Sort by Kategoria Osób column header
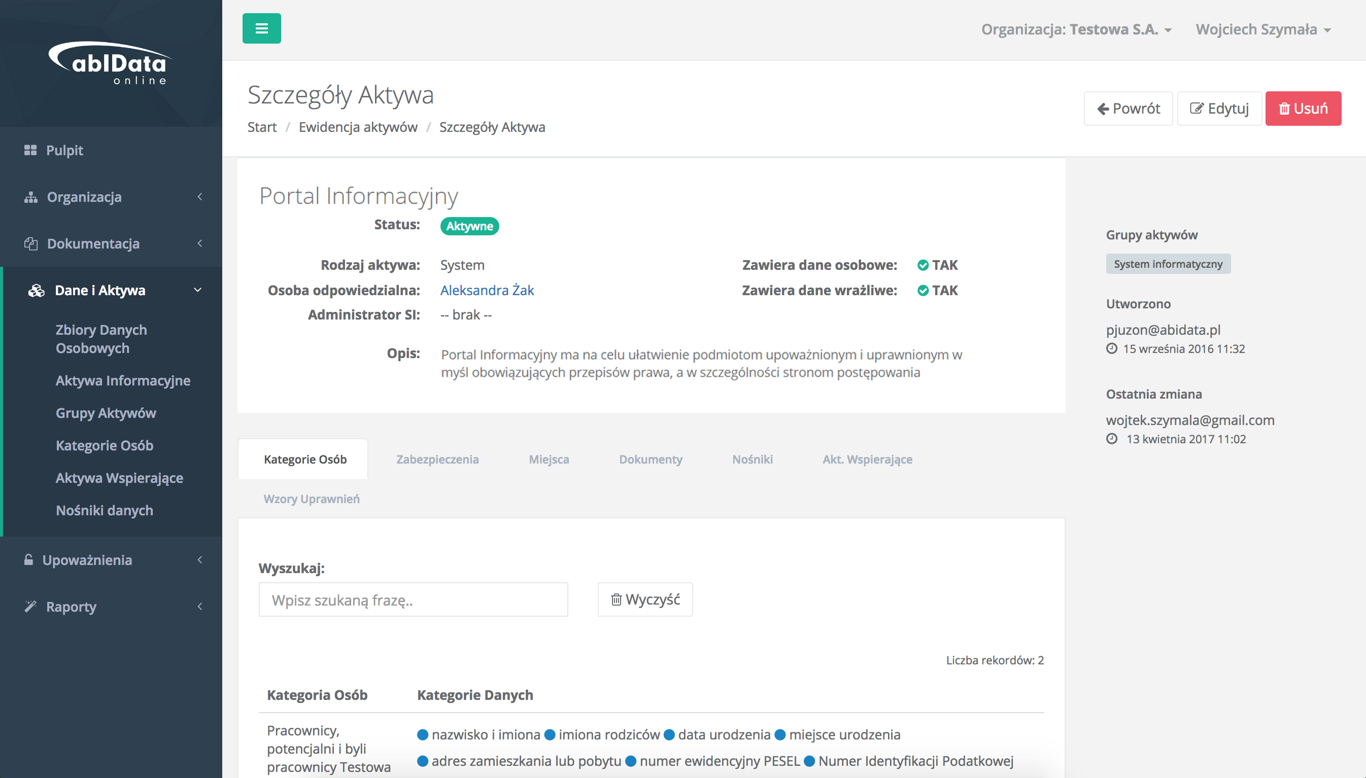 (x=317, y=695)
